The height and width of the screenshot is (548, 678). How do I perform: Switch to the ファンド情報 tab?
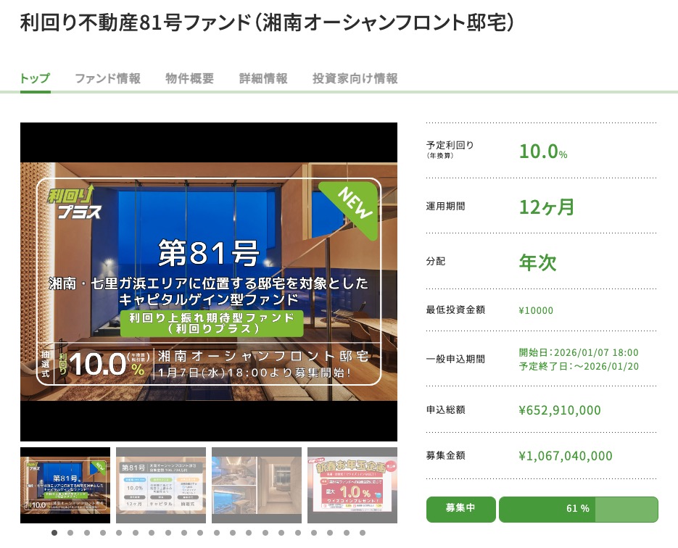coord(107,78)
